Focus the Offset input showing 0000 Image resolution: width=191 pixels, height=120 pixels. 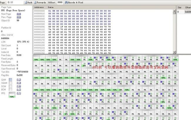60,2
